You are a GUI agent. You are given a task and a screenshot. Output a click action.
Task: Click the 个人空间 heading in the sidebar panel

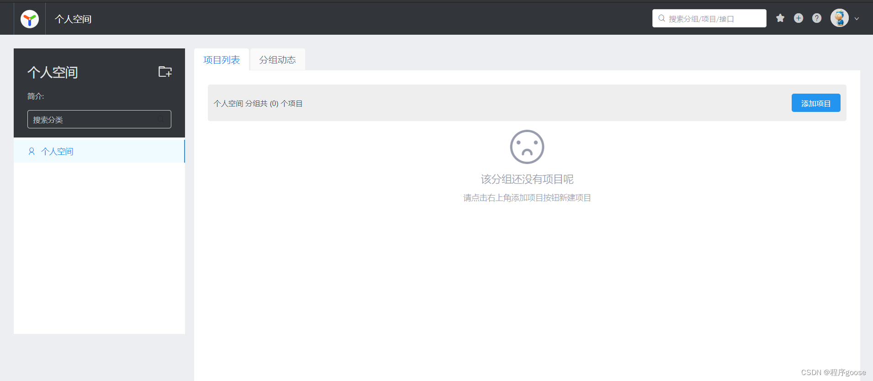pos(53,72)
